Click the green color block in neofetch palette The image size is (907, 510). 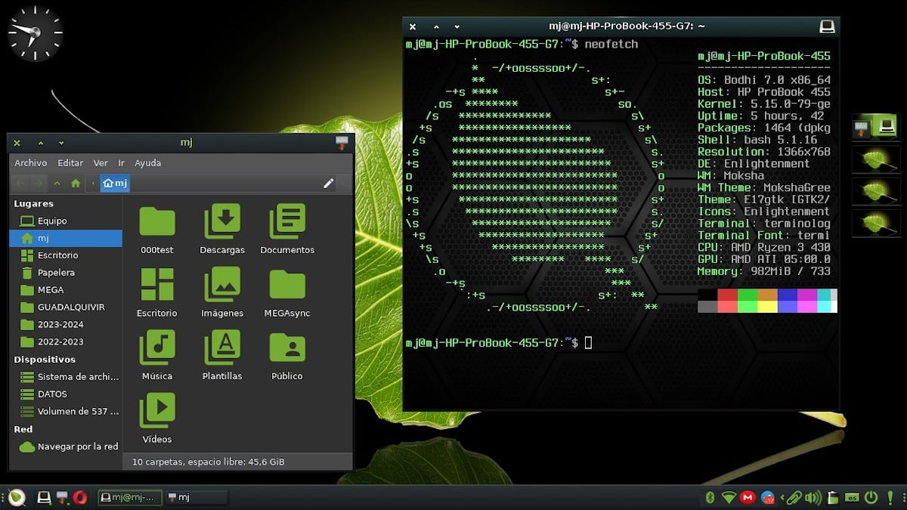747,295
